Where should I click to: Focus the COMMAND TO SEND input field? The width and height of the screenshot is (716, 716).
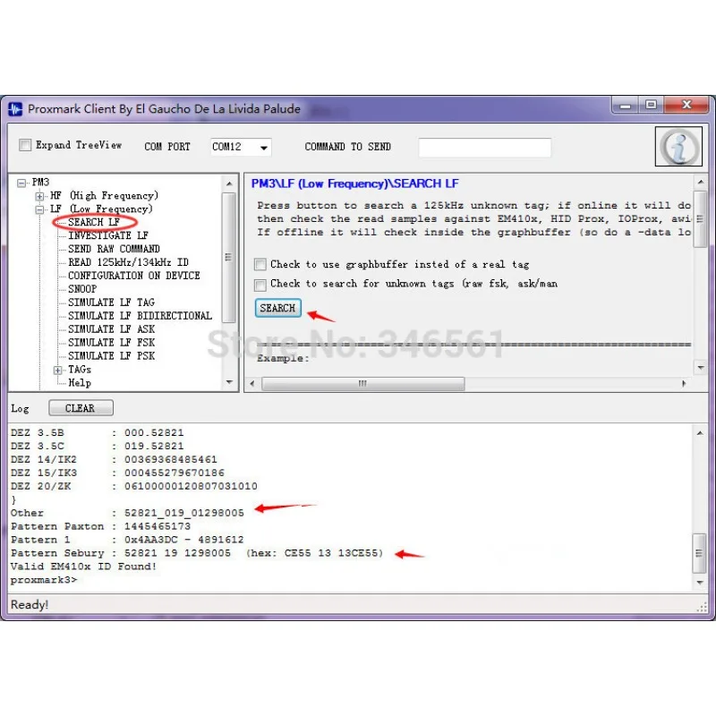click(x=484, y=148)
